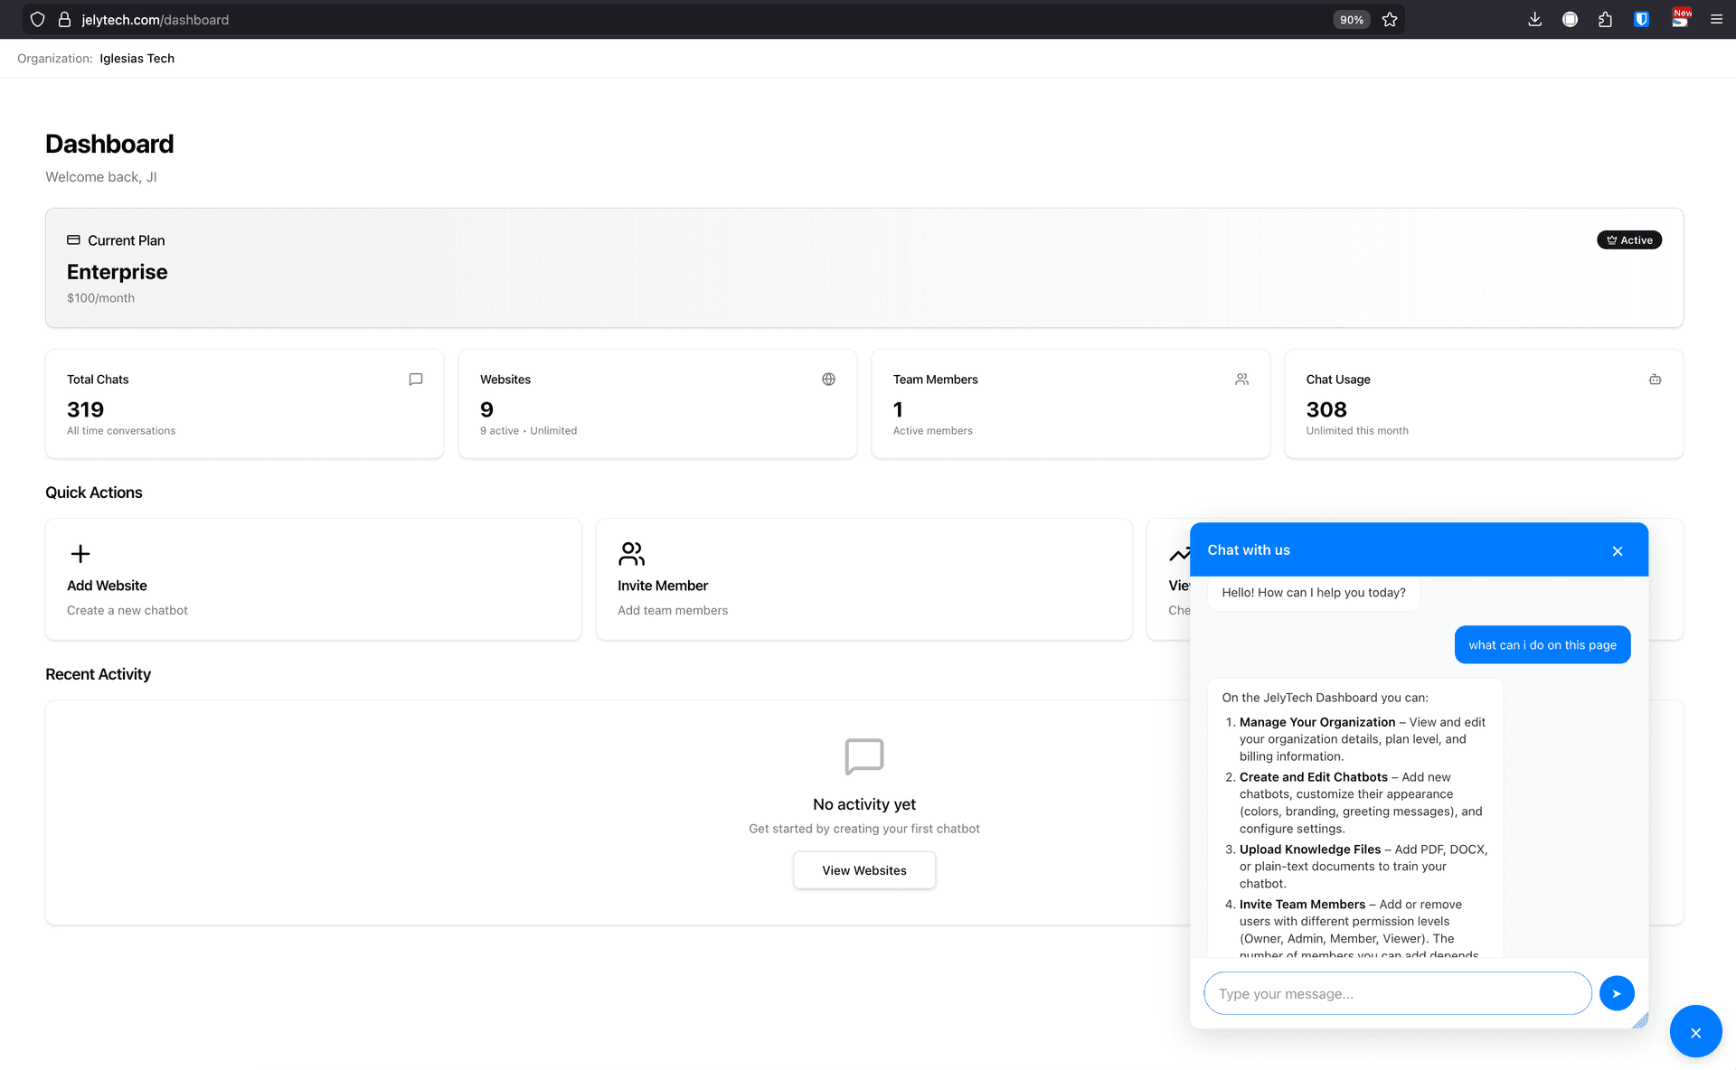Click the credit card icon on Chat Usage card

point(1655,379)
